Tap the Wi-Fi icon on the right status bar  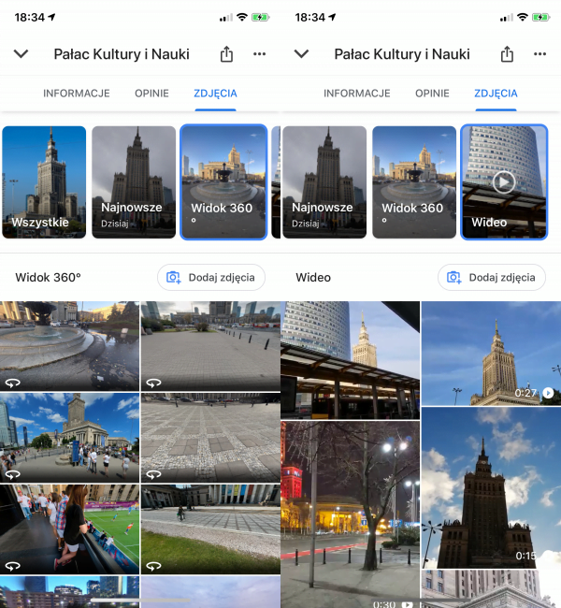pyautogui.click(x=523, y=17)
